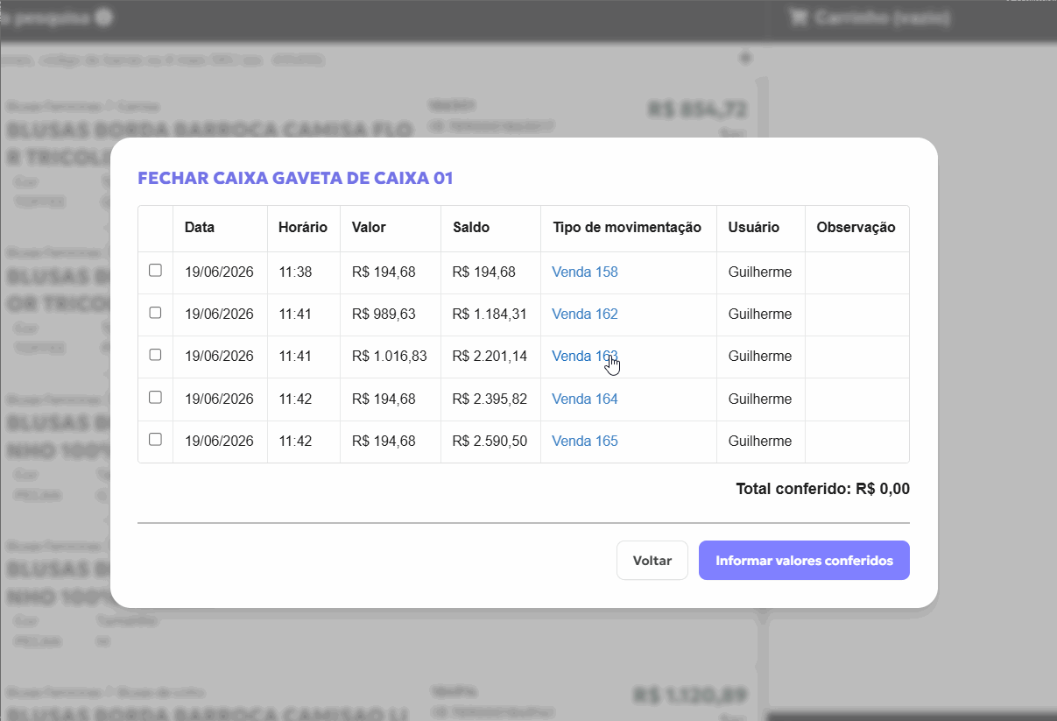Open sale details for Venda 162
1057x721 pixels.
tap(585, 314)
